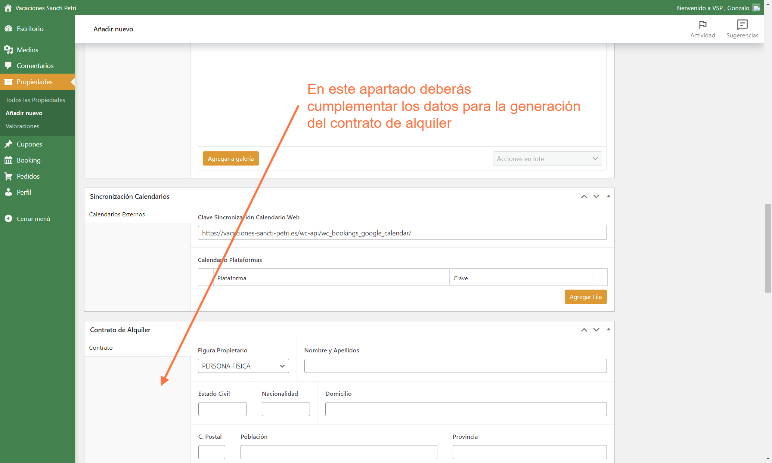Screen dimensions: 772x463
Task: Move Sincronización Calendarios panel down
Action: coord(596,197)
